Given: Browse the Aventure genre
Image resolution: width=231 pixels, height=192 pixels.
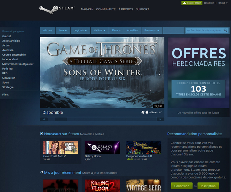Looking at the screenshot, I should [x=8, y=50].
